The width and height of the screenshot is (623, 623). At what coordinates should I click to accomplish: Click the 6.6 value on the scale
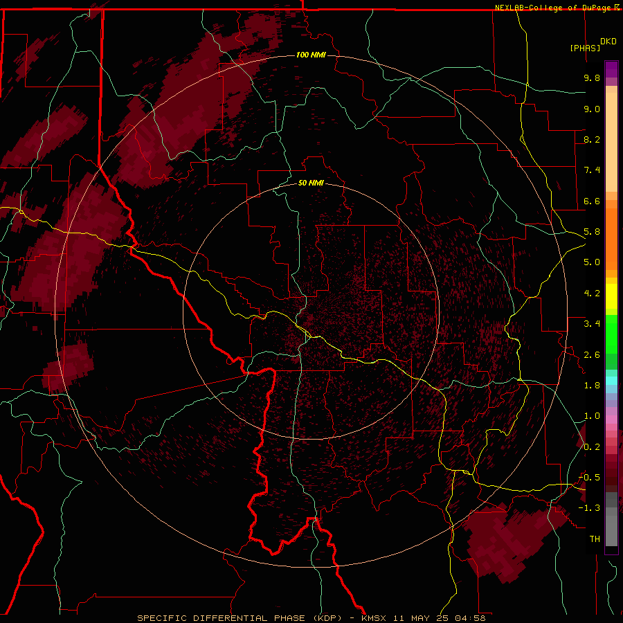click(592, 201)
